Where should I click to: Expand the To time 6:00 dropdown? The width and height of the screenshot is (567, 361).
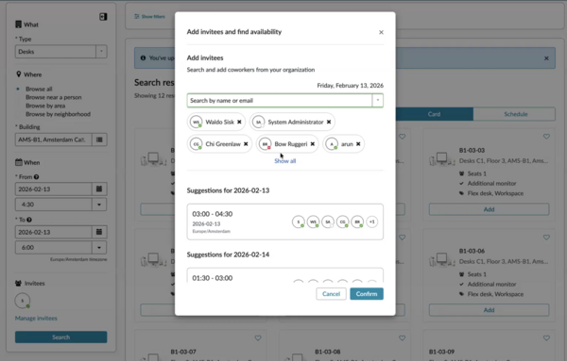(x=99, y=247)
